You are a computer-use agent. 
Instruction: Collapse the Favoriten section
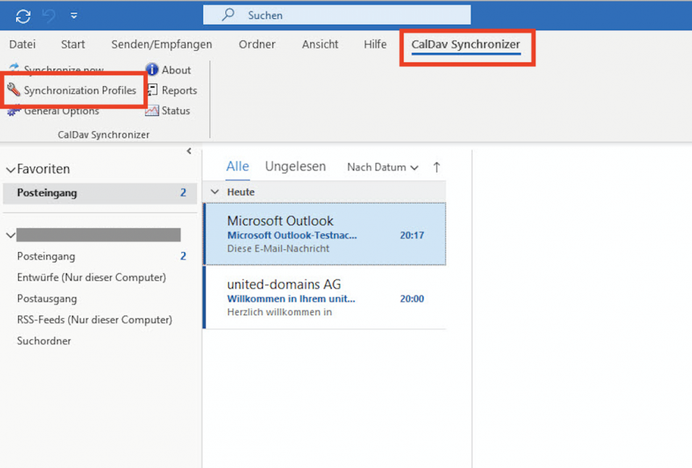[x=10, y=170]
